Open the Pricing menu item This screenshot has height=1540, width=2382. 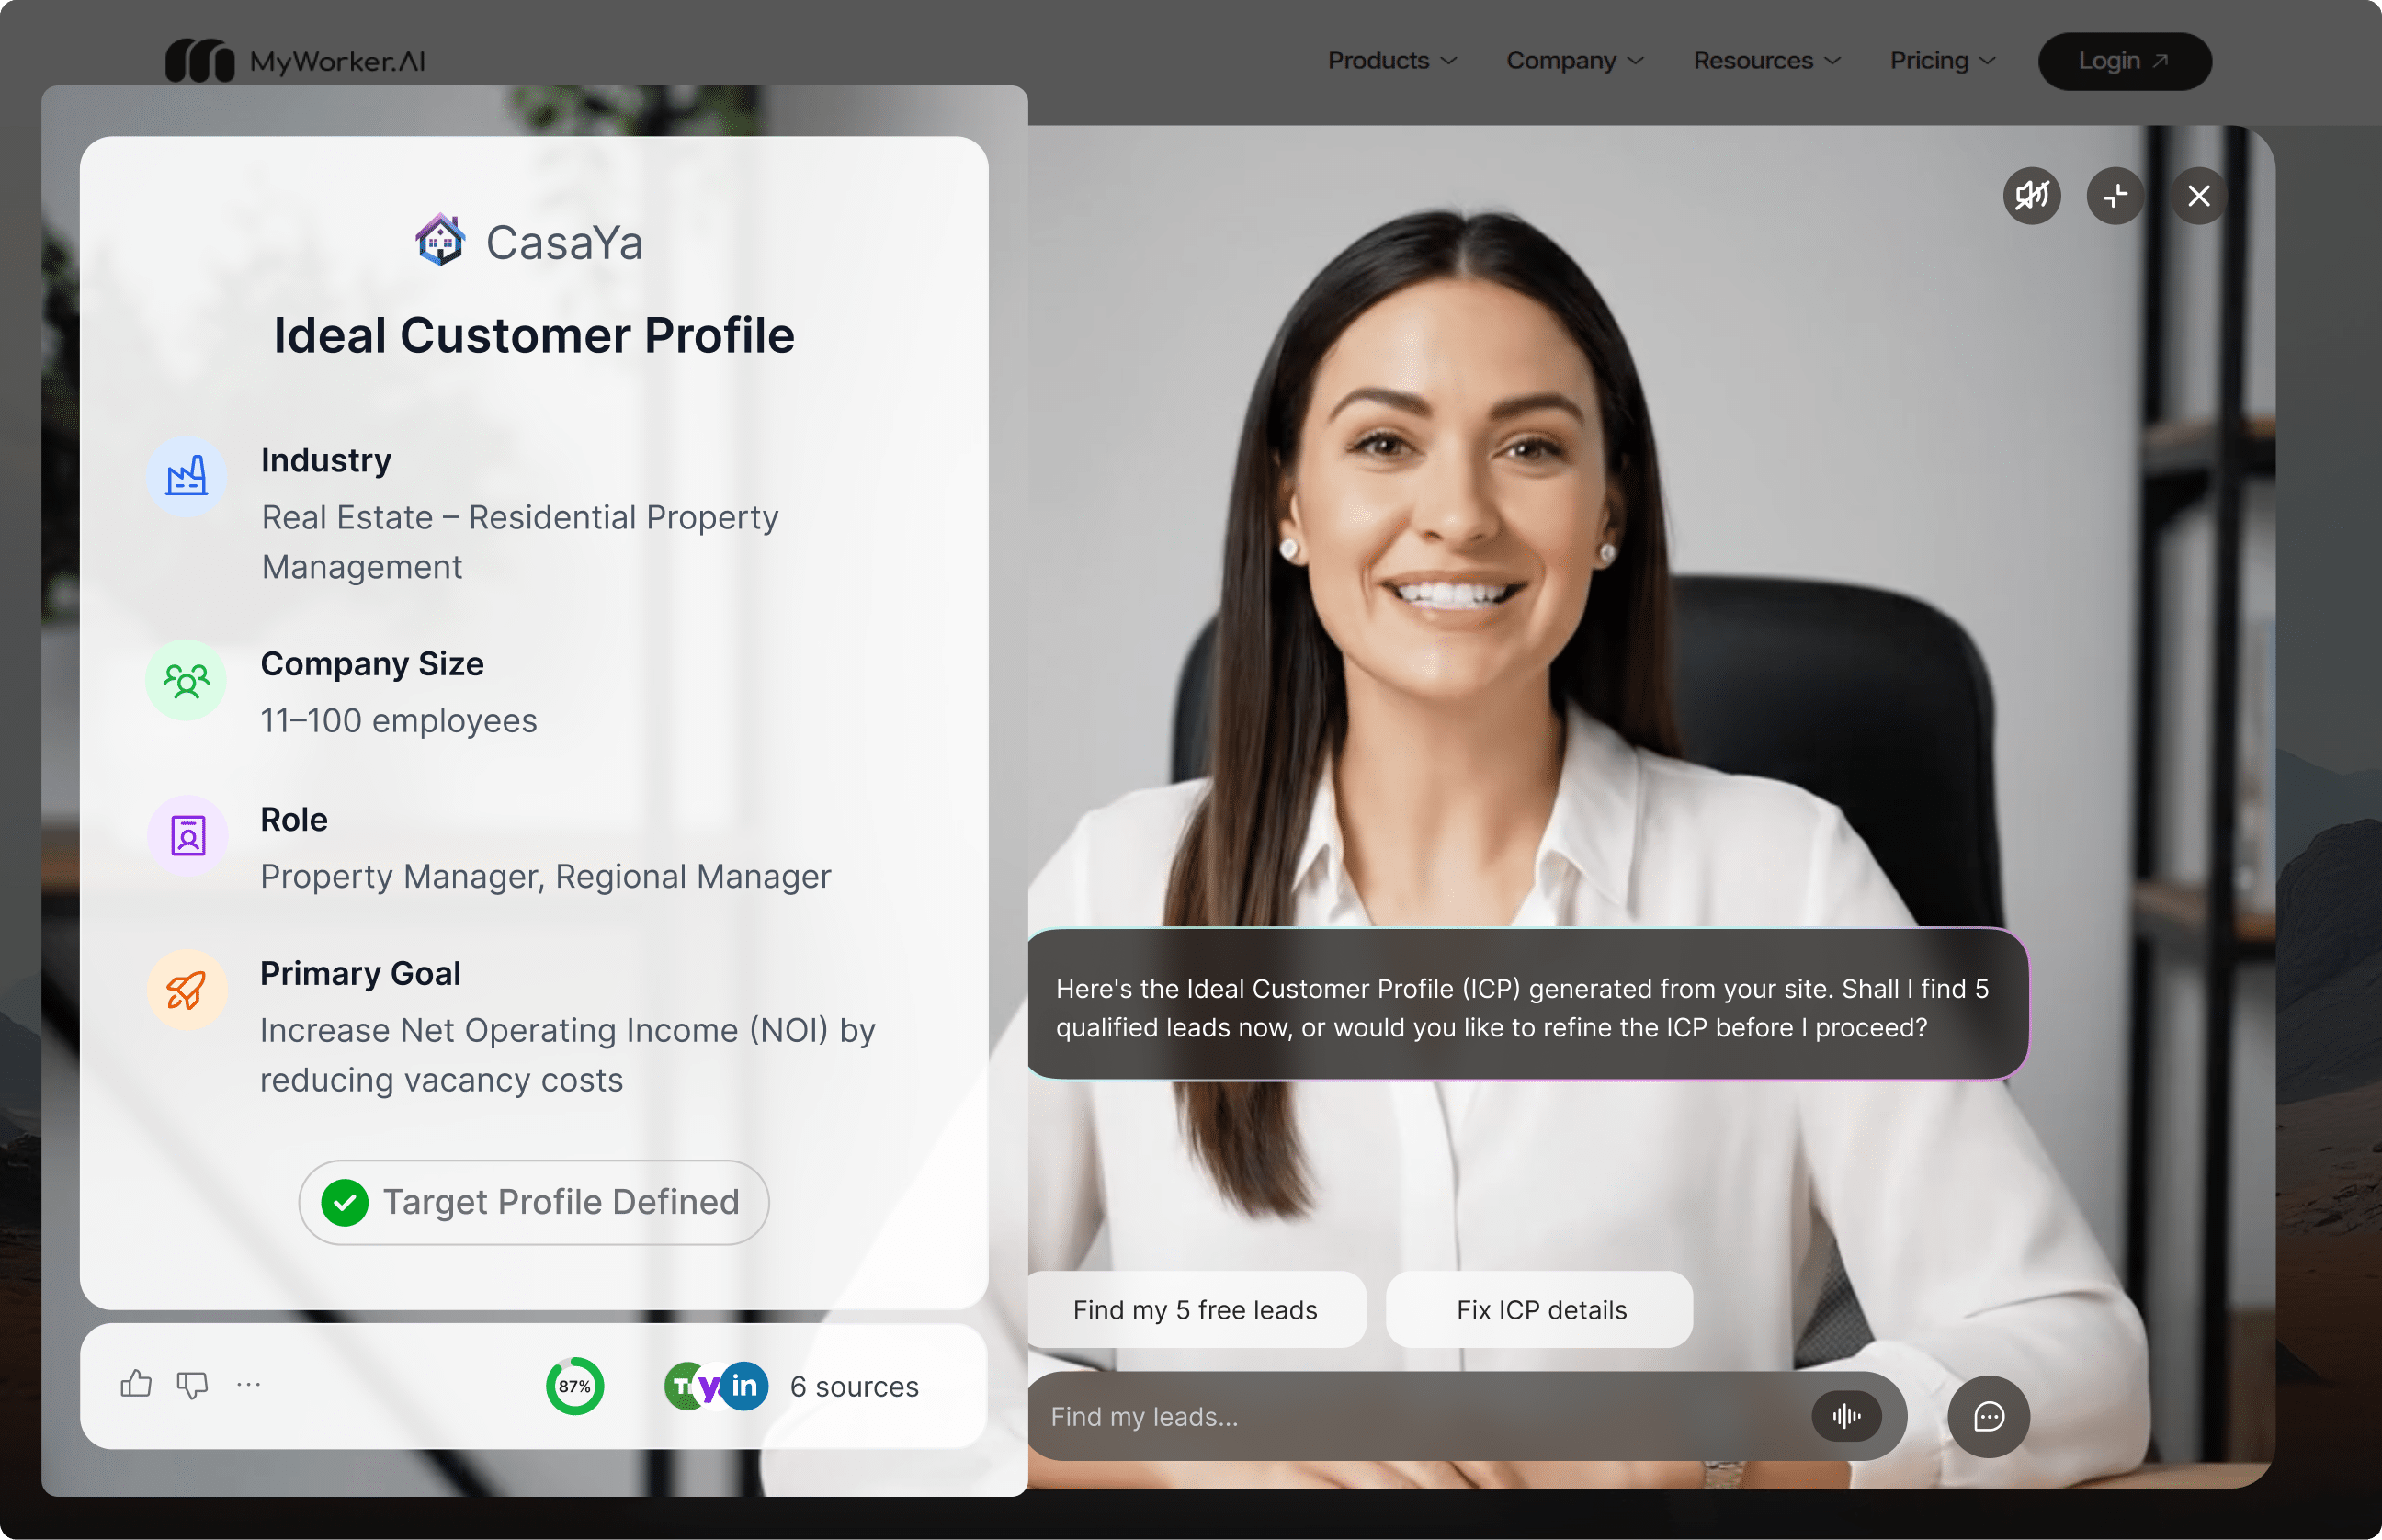tap(1942, 61)
